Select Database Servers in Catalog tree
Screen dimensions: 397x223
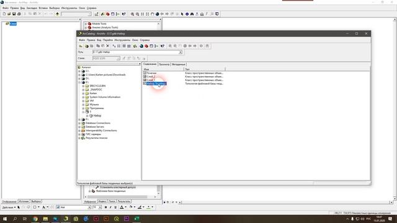(95, 126)
